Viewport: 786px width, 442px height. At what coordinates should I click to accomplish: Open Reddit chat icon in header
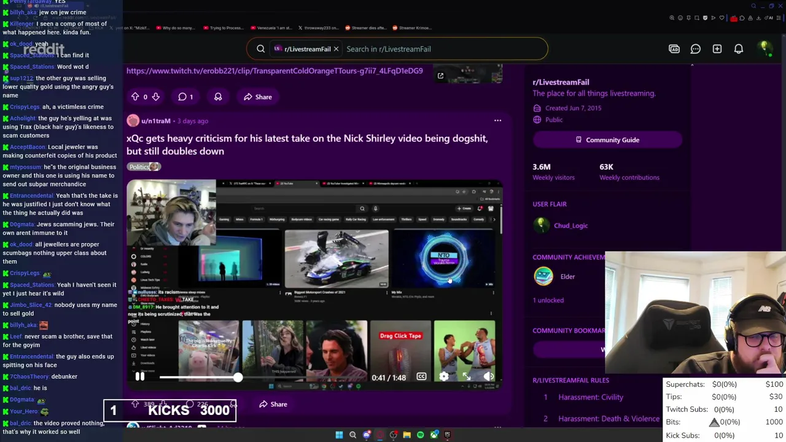coord(696,49)
